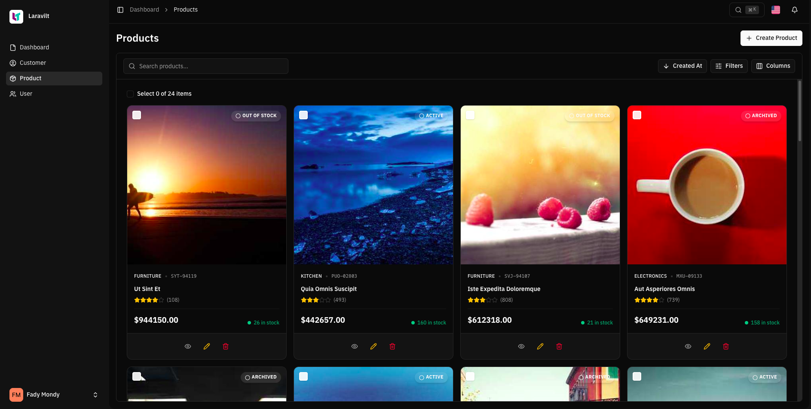View the Iste Expedita Doloremque product
Image resolution: width=811 pixels, height=409 pixels.
521,346
